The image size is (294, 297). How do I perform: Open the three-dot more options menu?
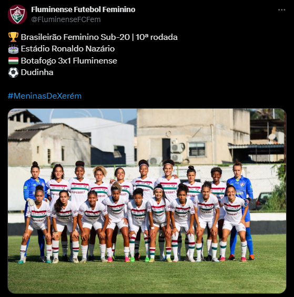coord(281,10)
